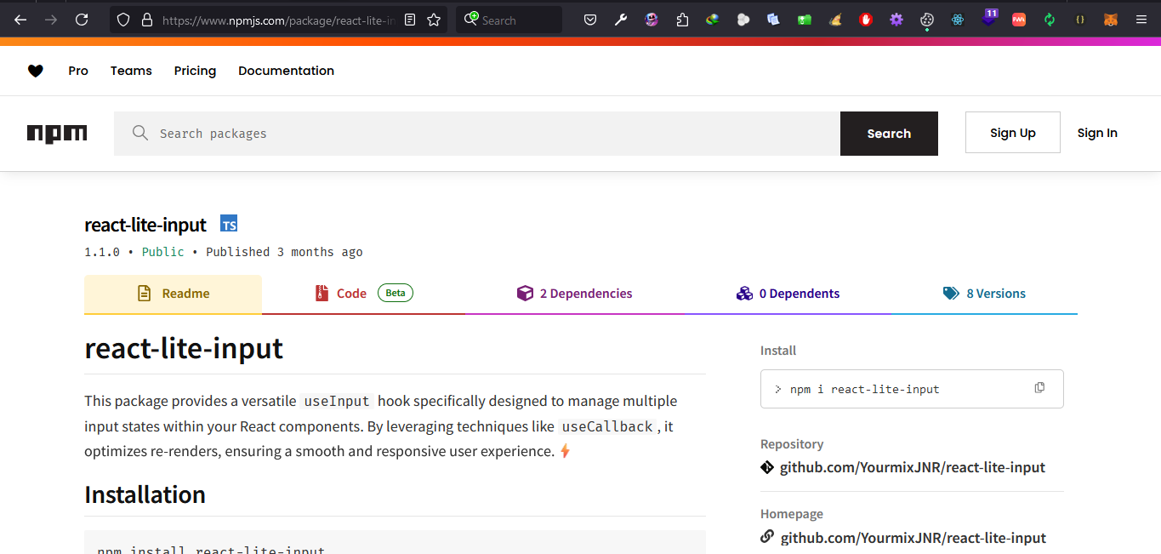Open the cookie extension icon

927,20
